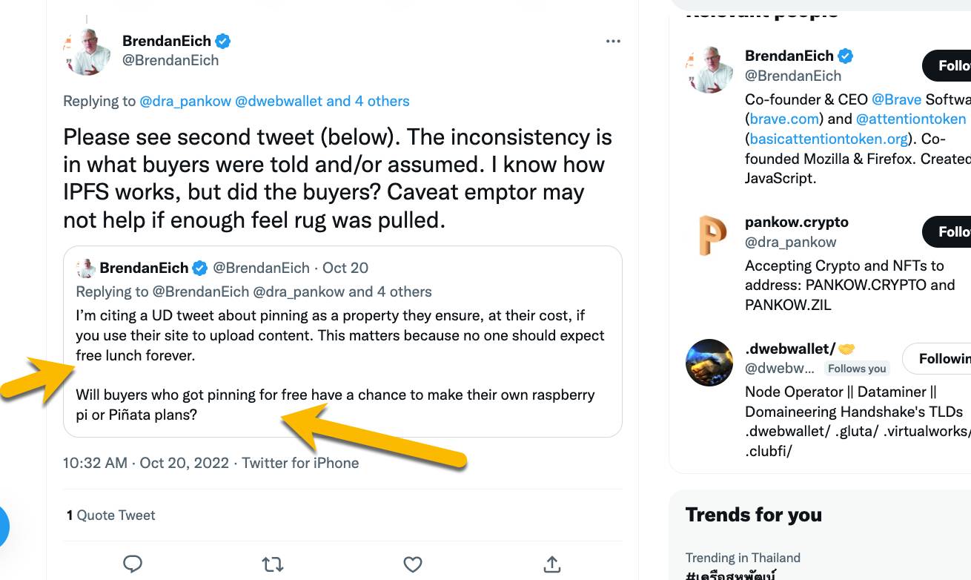Click the @attentiontoken mention in bio
This screenshot has height=580, width=971.
pyautogui.click(x=911, y=119)
